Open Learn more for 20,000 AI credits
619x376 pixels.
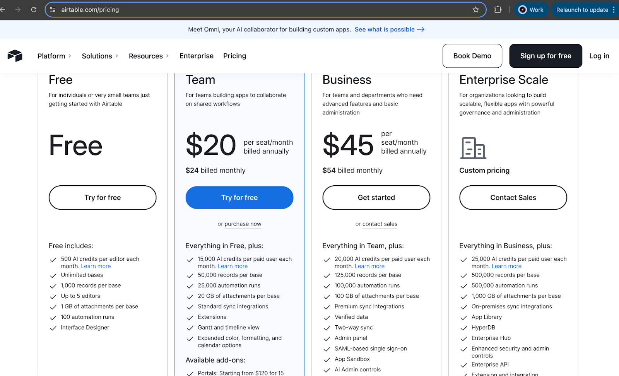pyautogui.click(x=370, y=266)
